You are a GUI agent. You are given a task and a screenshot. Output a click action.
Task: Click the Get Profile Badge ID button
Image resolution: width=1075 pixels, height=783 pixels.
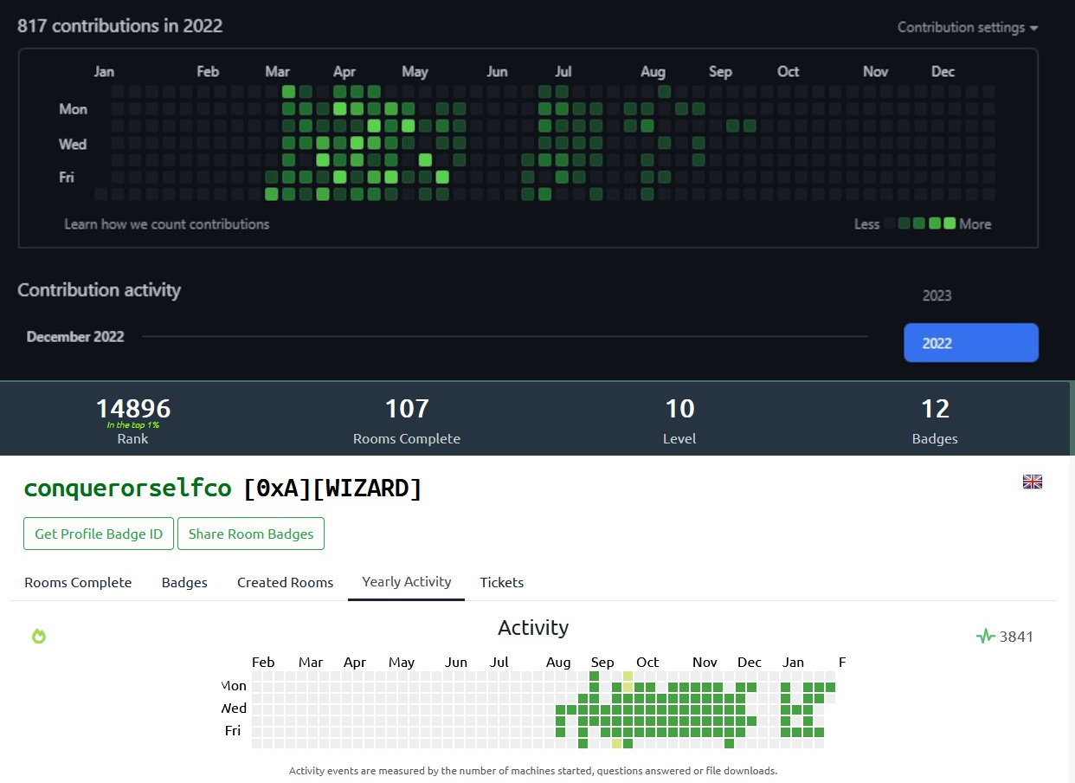click(98, 534)
